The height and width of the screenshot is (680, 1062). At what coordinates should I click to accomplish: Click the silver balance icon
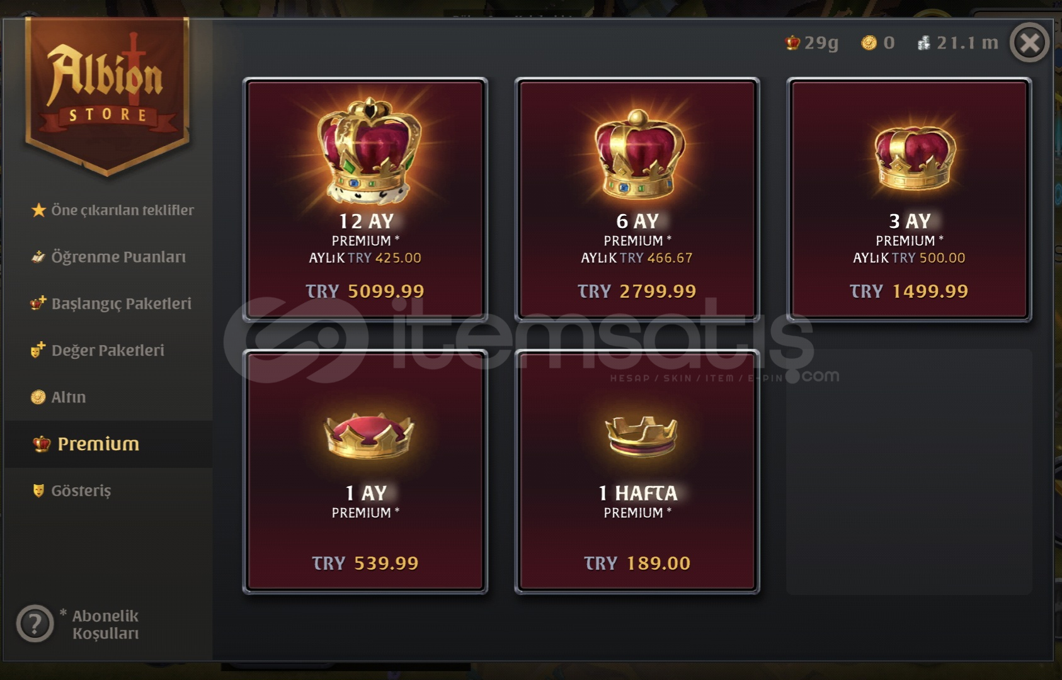tap(923, 43)
